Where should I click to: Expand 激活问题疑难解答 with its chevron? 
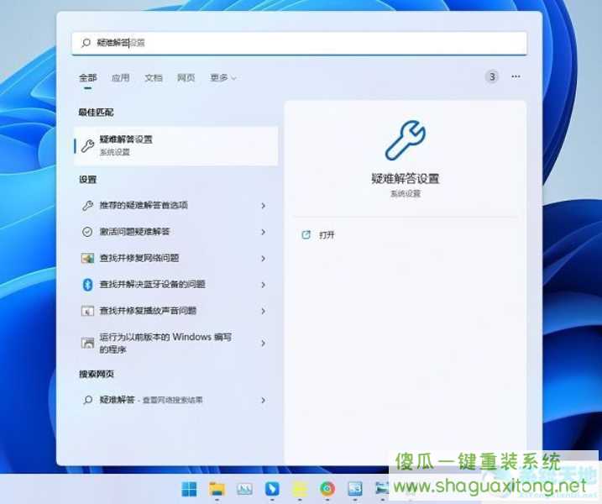click(264, 232)
